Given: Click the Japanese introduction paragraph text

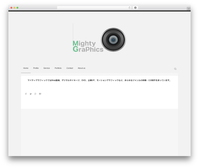Looking at the screenshot, I should (x=99, y=80).
